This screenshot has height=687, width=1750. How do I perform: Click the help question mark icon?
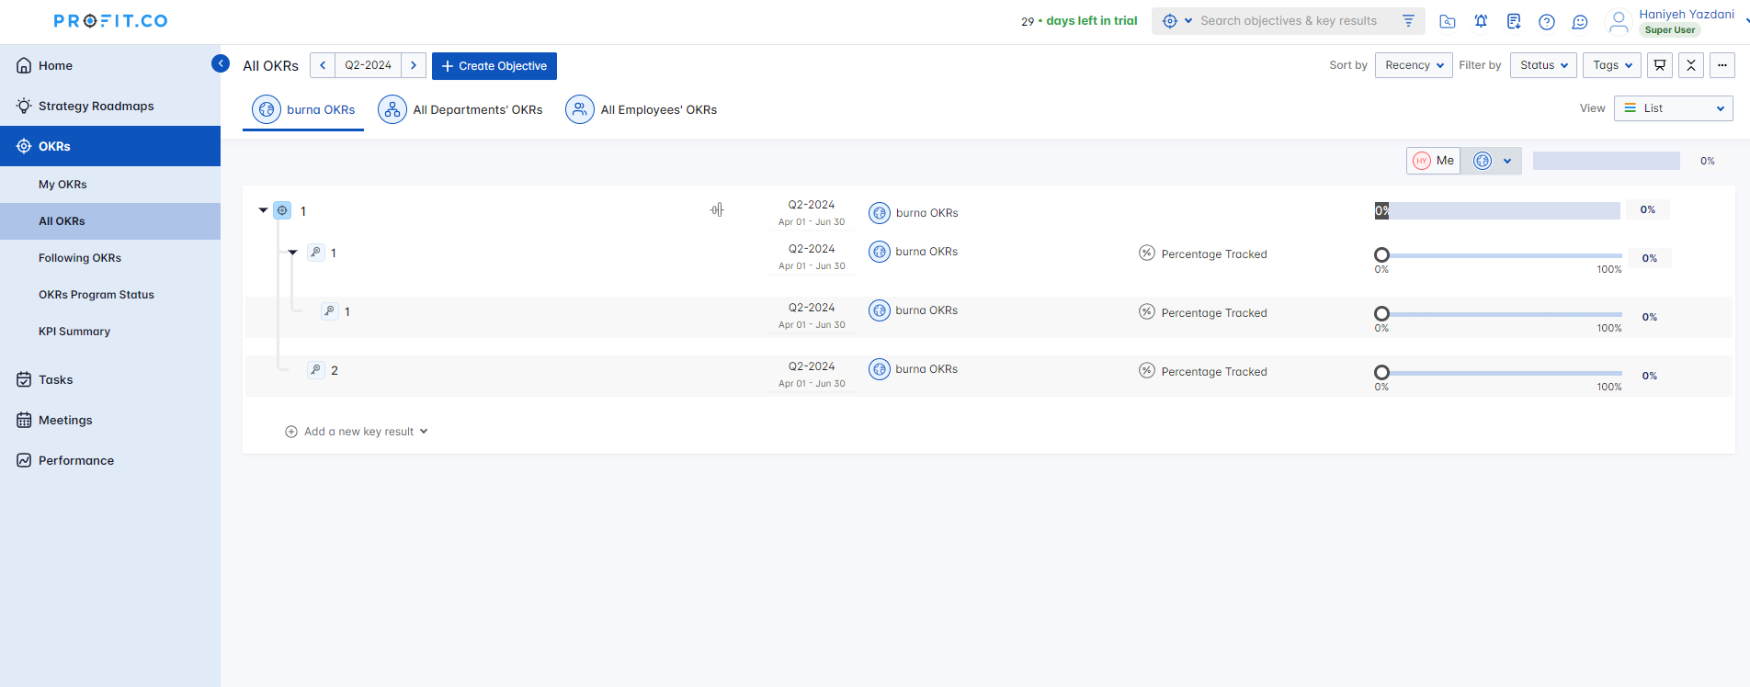pos(1547,21)
